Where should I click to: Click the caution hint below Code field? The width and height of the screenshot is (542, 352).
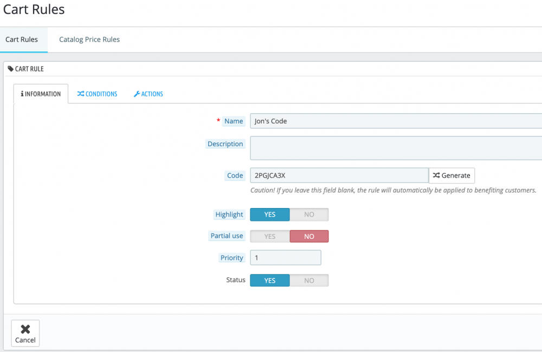(x=393, y=190)
